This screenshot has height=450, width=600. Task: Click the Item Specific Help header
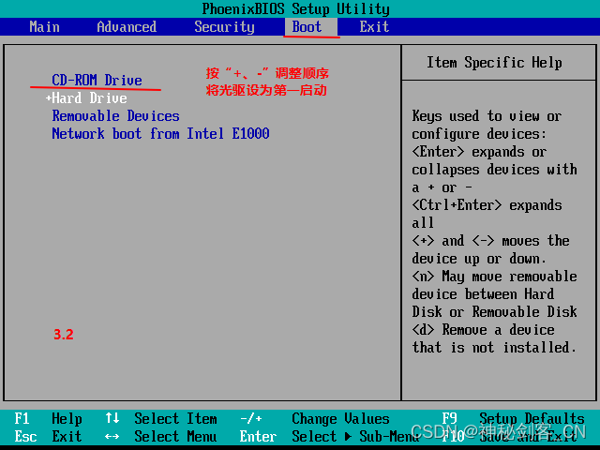(494, 62)
